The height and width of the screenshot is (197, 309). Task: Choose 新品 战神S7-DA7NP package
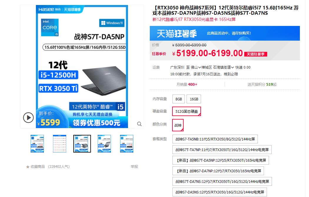coord(218,171)
